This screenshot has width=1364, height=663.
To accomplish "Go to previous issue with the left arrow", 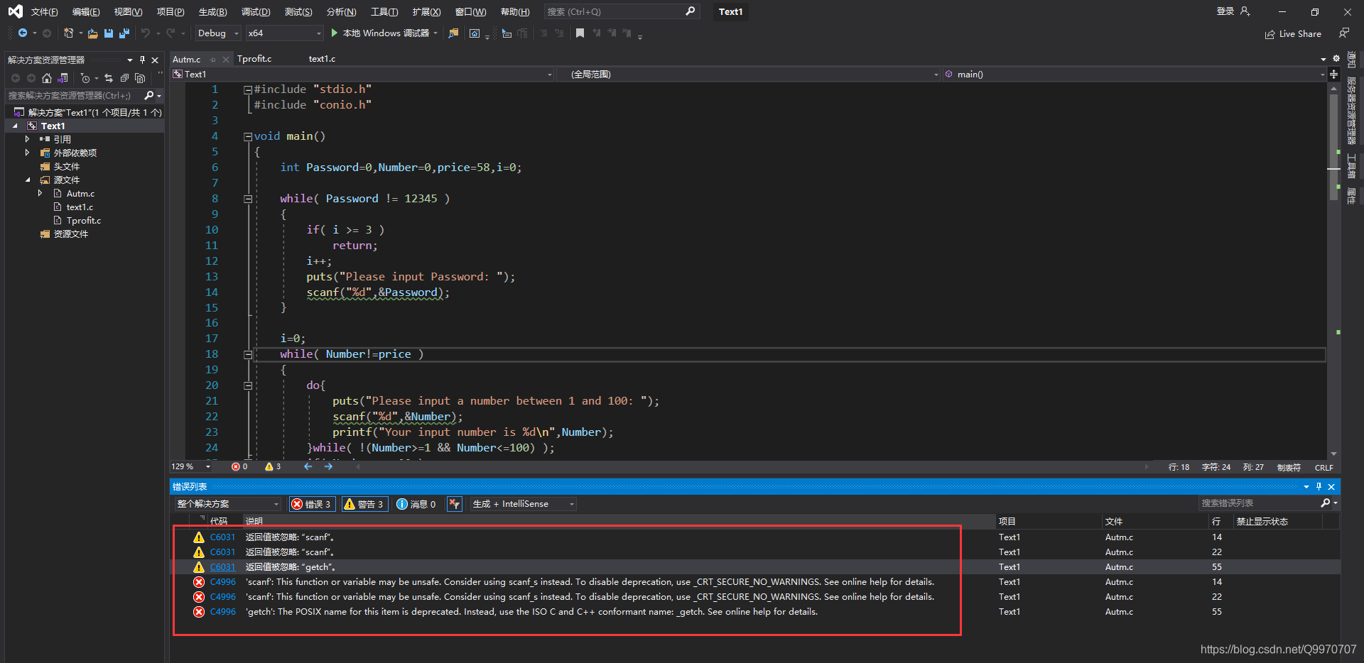I will (x=308, y=466).
